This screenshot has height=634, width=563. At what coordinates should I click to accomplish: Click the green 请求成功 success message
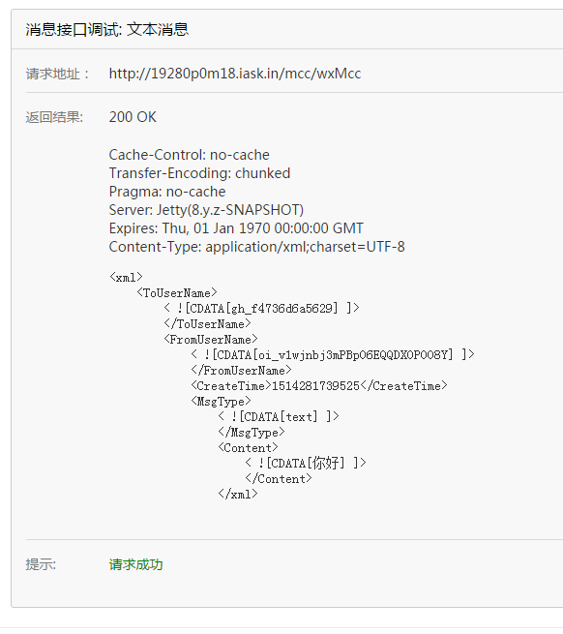click(135, 564)
